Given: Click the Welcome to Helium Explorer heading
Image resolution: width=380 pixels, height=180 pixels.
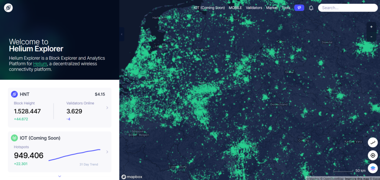Looking at the screenshot, I should click(36, 45).
